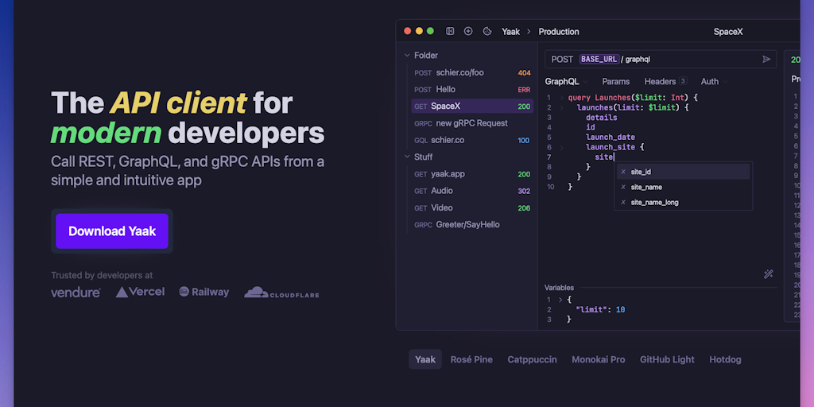Send the request with paper-plane icon
Image resolution: width=814 pixels, height=407 pixels.
click(766, 59)
